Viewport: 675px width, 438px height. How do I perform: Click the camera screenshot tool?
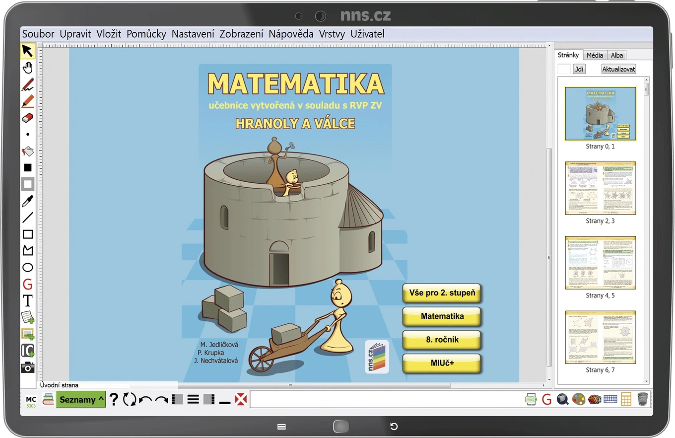point(28,367)
